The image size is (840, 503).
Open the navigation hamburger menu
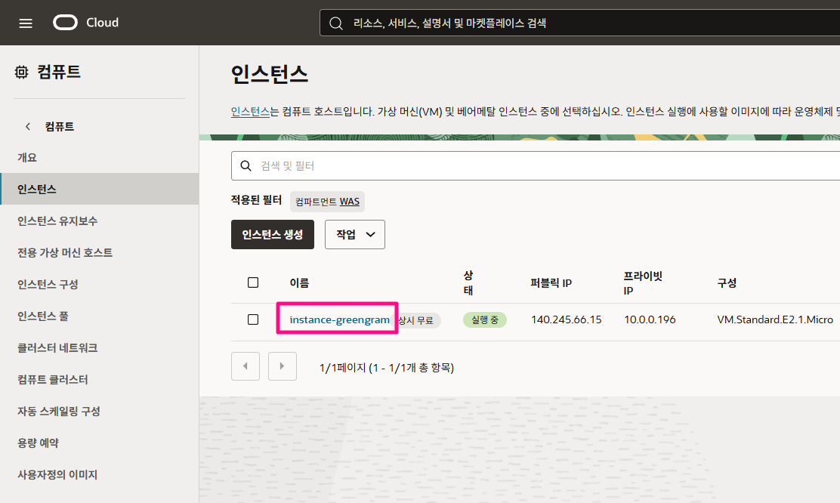click(x=26, y=22)
